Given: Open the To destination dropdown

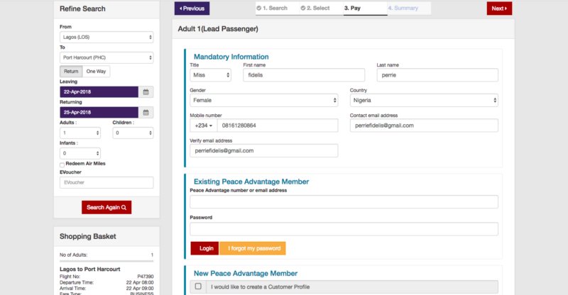Looking at the screenshot, I should coord(106,57).
